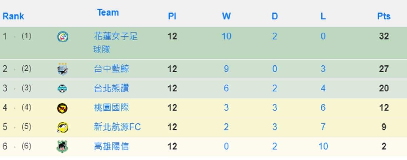Click the 台中藍鯨 team crest icon

tap(63, 69)
